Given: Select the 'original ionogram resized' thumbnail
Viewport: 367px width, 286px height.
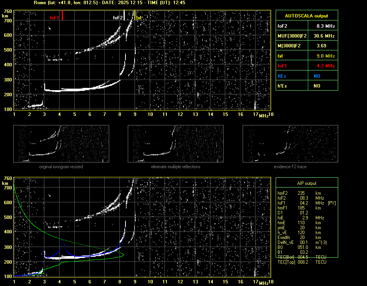Looking at the screenshot, I should [x=61, y=143].
